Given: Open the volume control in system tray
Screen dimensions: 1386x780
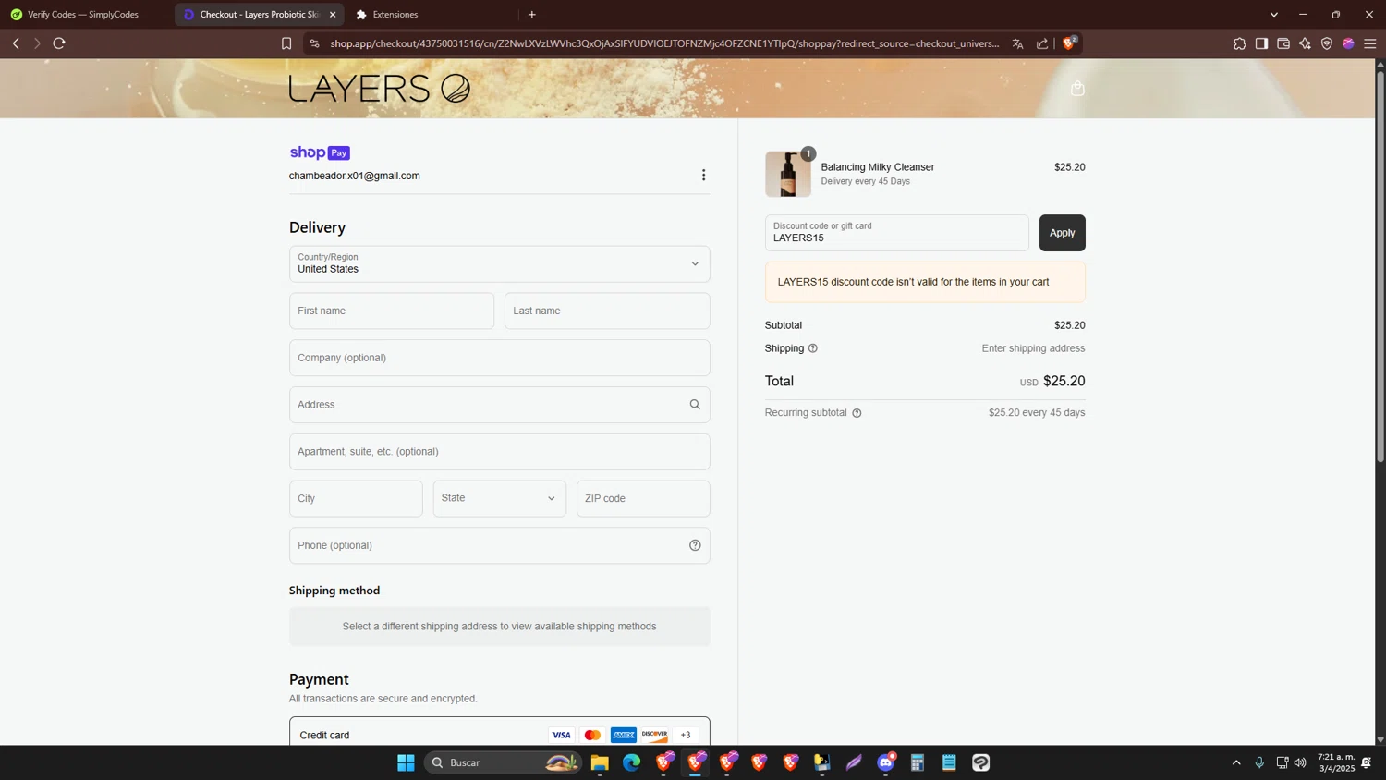Looking at the screenshot, I should (x=1300, y=762).
